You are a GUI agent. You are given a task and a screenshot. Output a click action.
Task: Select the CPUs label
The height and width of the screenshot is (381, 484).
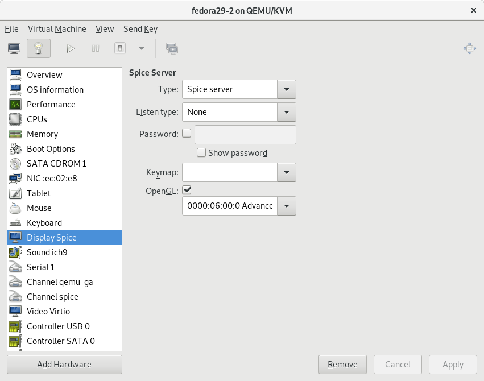(x=37, y=119)
